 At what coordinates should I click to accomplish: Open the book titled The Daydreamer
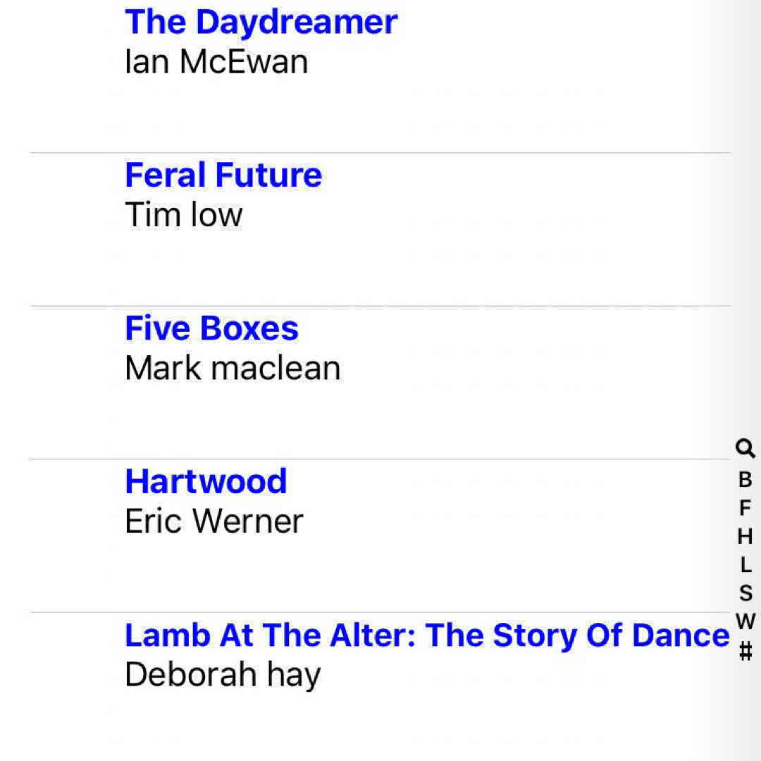(x=261, y=23)
